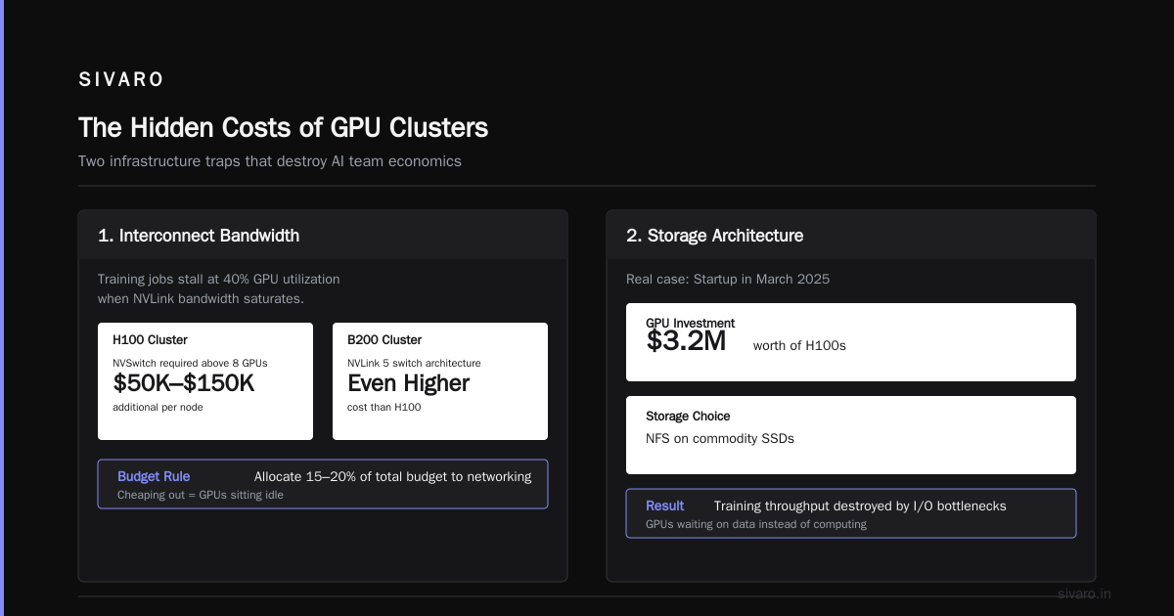Click 'NFS on commodity SSDs' text
The height and width of the screenshot is (616, 1174).
pos(720,438)
